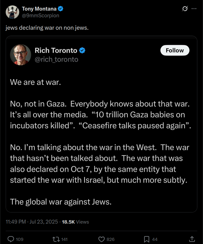This screenshot has height=244, width=203.
Task: Open the @rich_toronto handle
Action: (x=56, y=59)
